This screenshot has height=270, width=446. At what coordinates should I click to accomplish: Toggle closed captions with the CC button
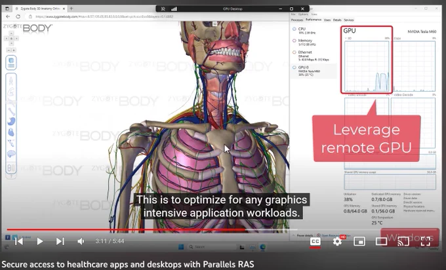[x=315, y=242]
